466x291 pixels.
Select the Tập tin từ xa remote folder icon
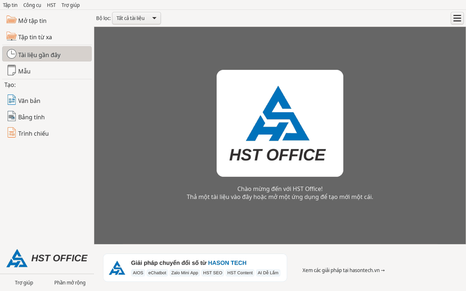click(11, 36)
